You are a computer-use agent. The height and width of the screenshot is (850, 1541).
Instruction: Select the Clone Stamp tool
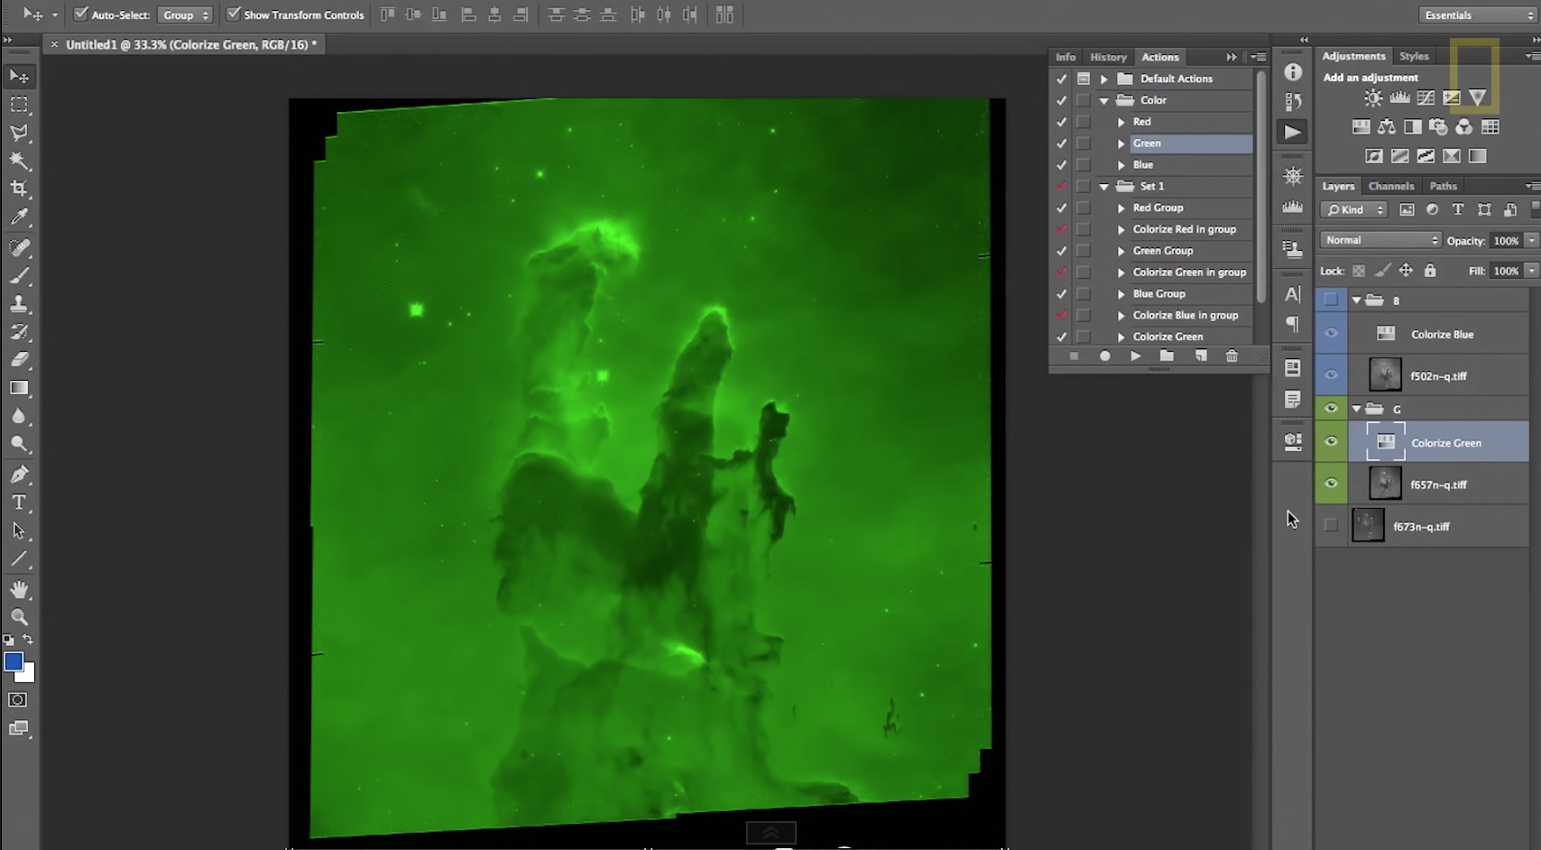coord(19,303)
